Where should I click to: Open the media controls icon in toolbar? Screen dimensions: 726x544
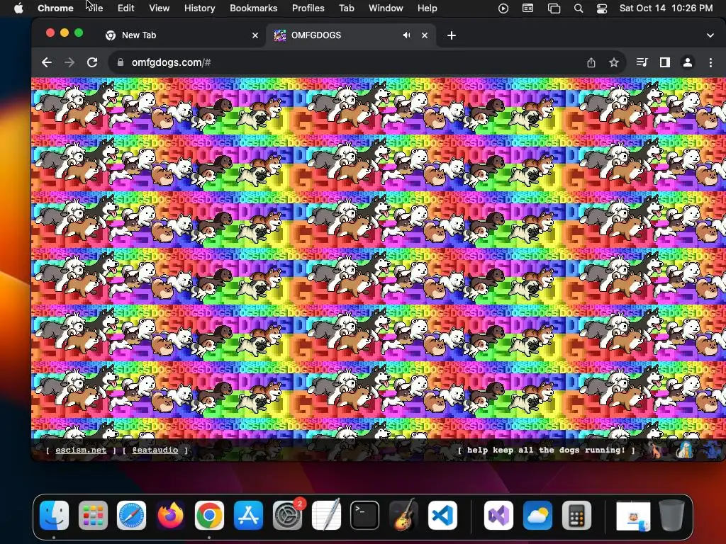pos(642,62)
